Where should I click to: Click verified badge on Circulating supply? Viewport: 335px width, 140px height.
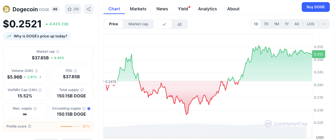click(x=89, y=108)
